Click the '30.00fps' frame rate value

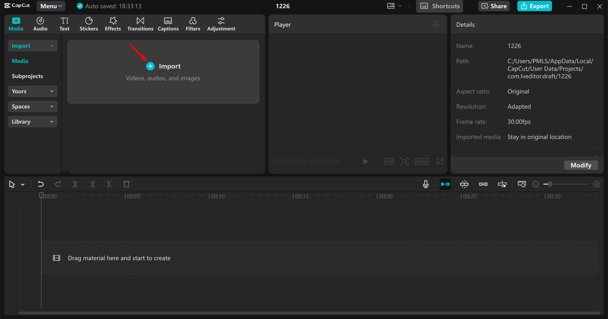pos(519,122)
